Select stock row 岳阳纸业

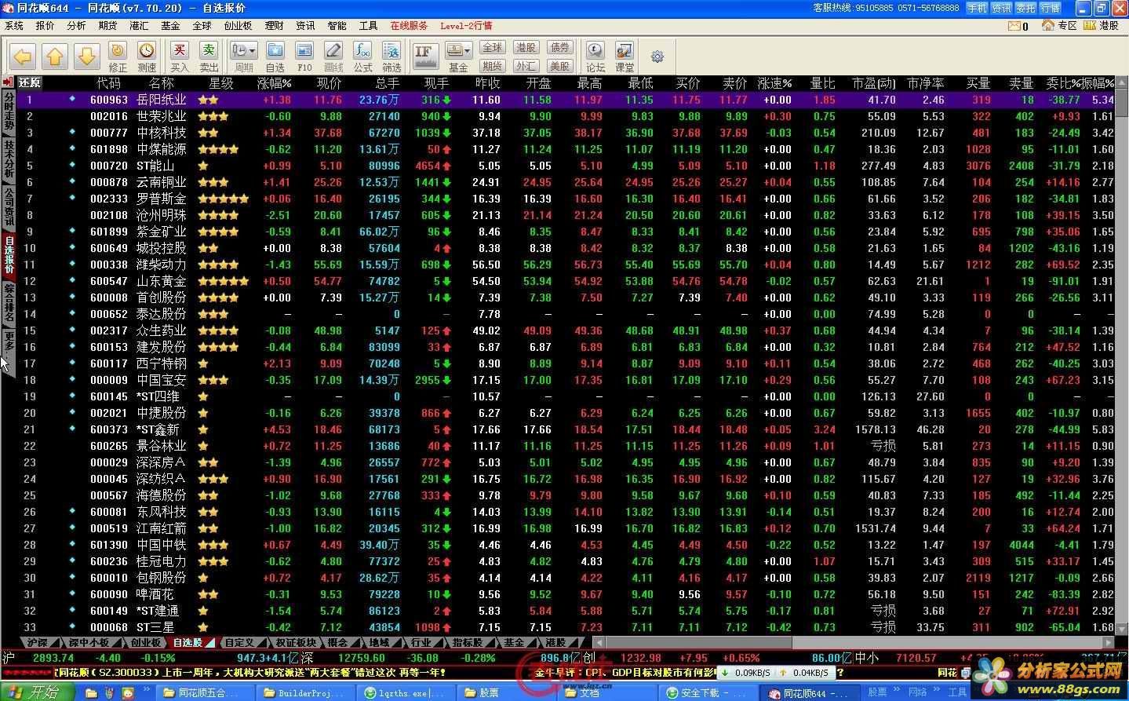(x=565, y=100)
